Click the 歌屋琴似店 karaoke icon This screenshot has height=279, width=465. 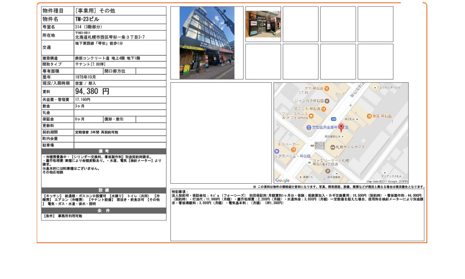369,116
